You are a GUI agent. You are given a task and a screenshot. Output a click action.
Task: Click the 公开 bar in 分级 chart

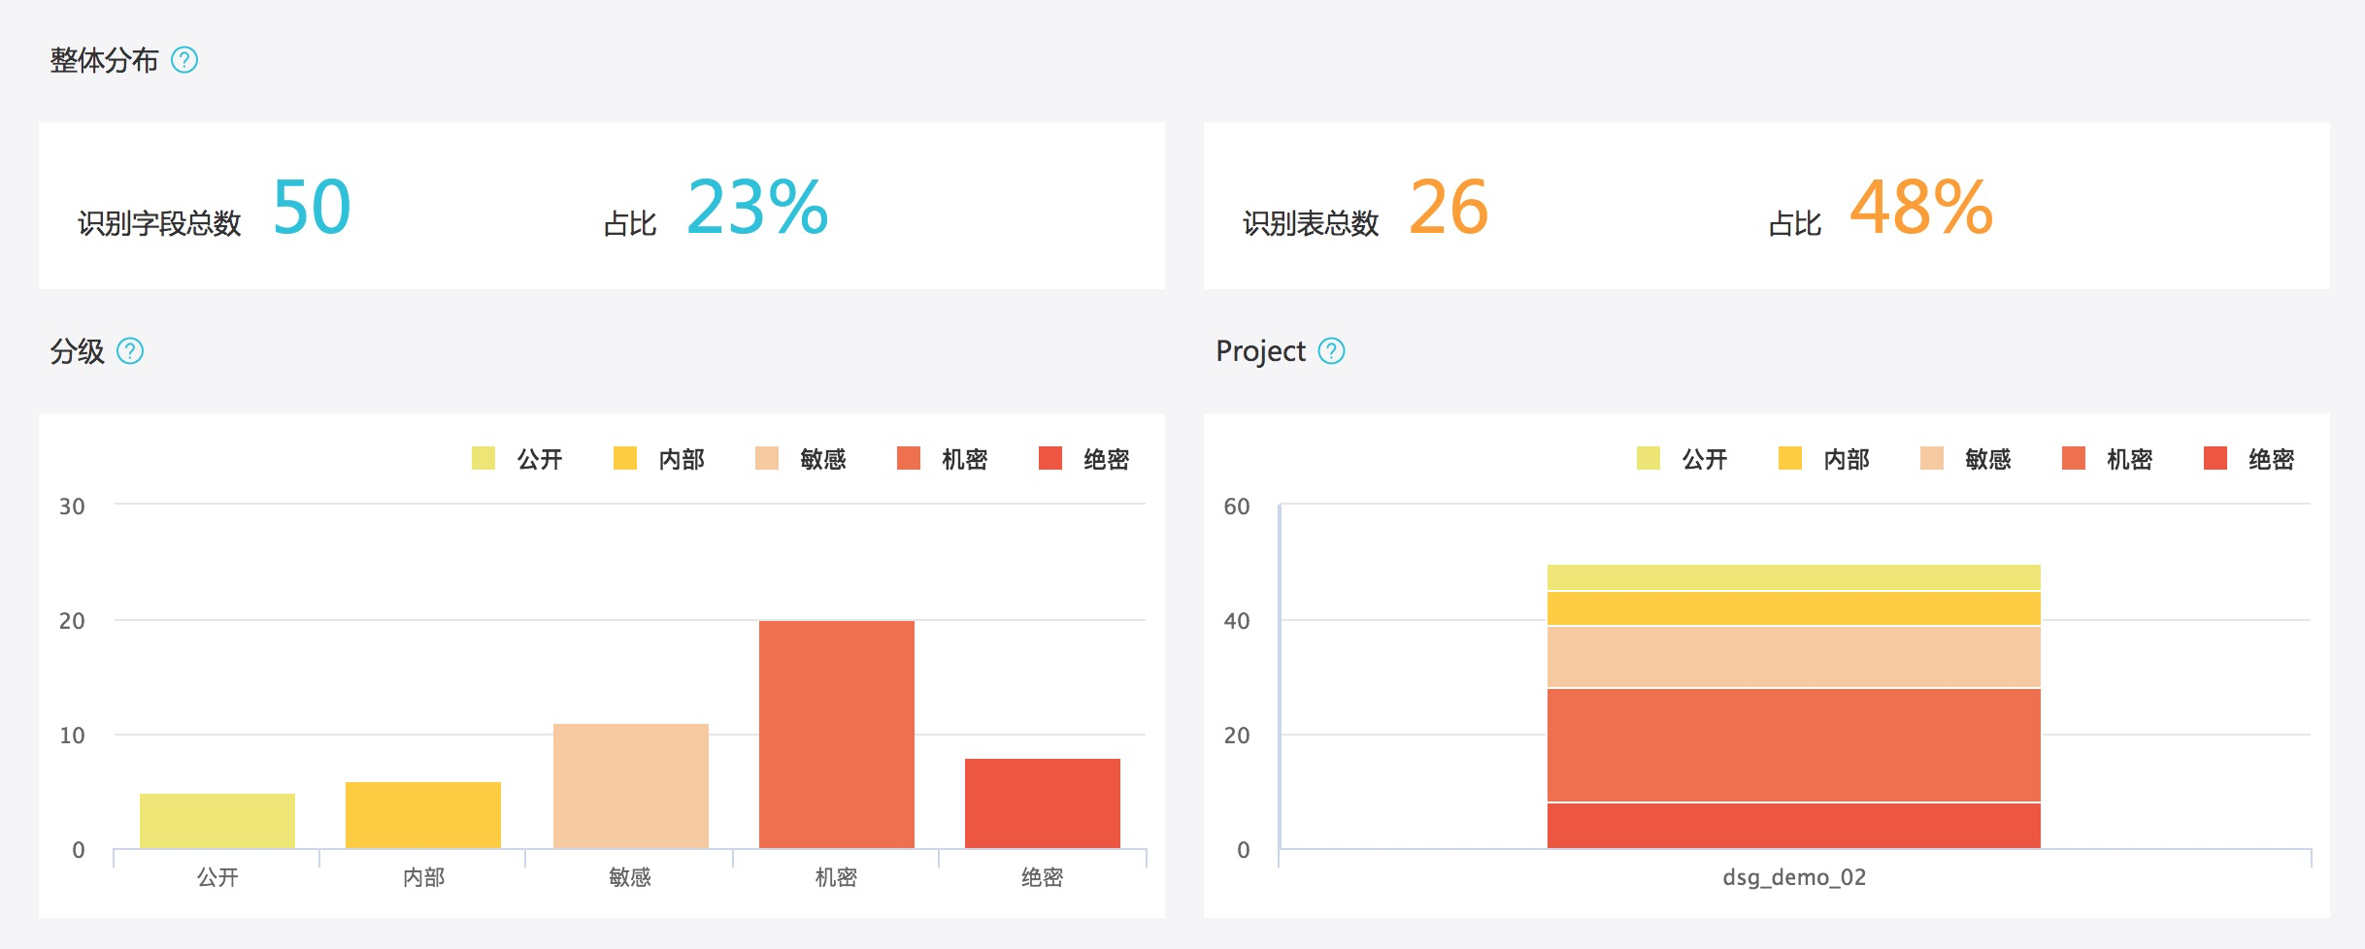click(x=217, y=821)
